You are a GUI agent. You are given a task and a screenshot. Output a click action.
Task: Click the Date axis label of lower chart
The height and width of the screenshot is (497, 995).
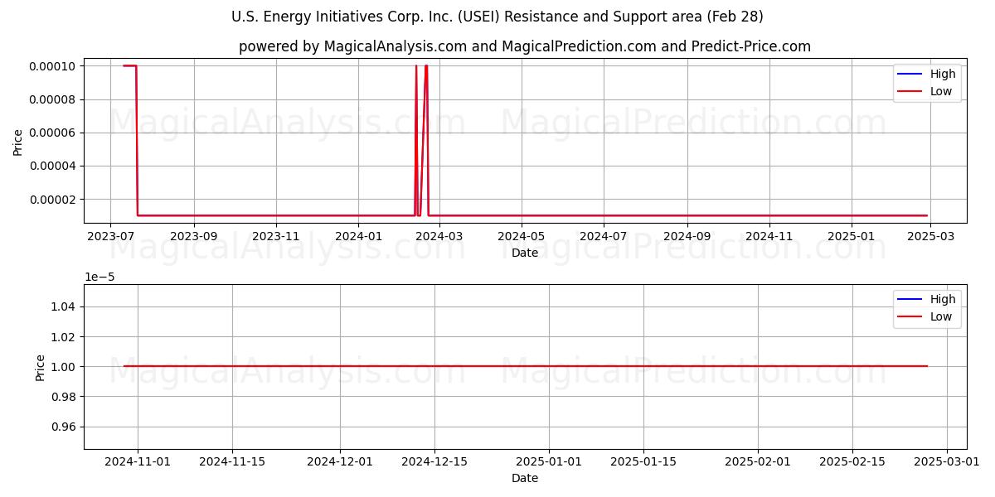[x=525, y=478]
